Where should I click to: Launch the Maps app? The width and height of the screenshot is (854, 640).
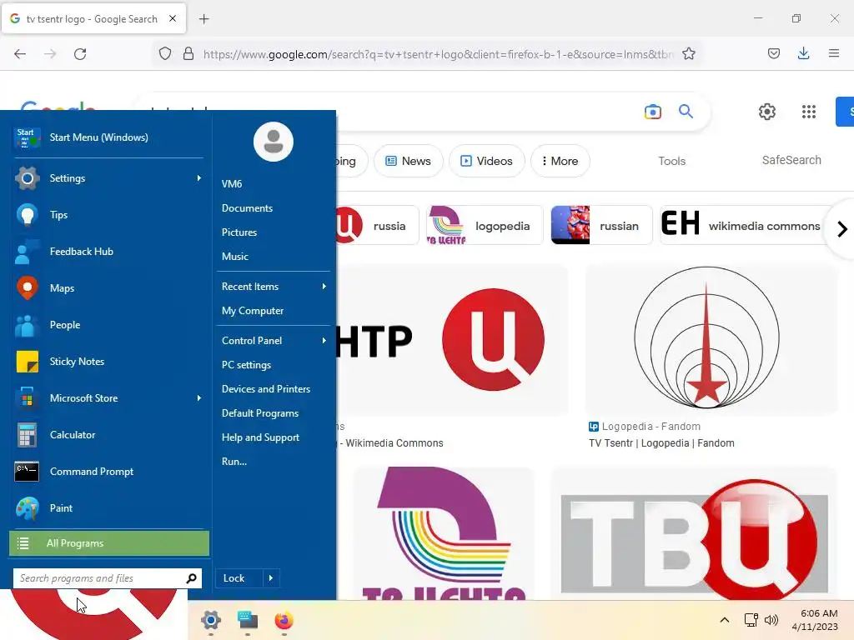(x=28, y=287)
